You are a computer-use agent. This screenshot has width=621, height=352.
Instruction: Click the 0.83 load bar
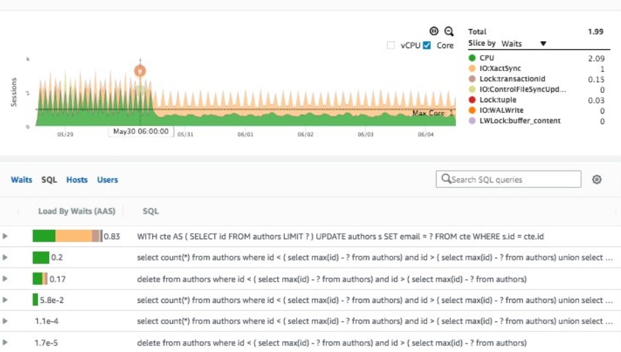[x=67, y=236]
